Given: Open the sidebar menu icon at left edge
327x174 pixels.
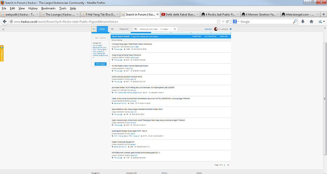Looking at the screenshot, I should [3, 29].
